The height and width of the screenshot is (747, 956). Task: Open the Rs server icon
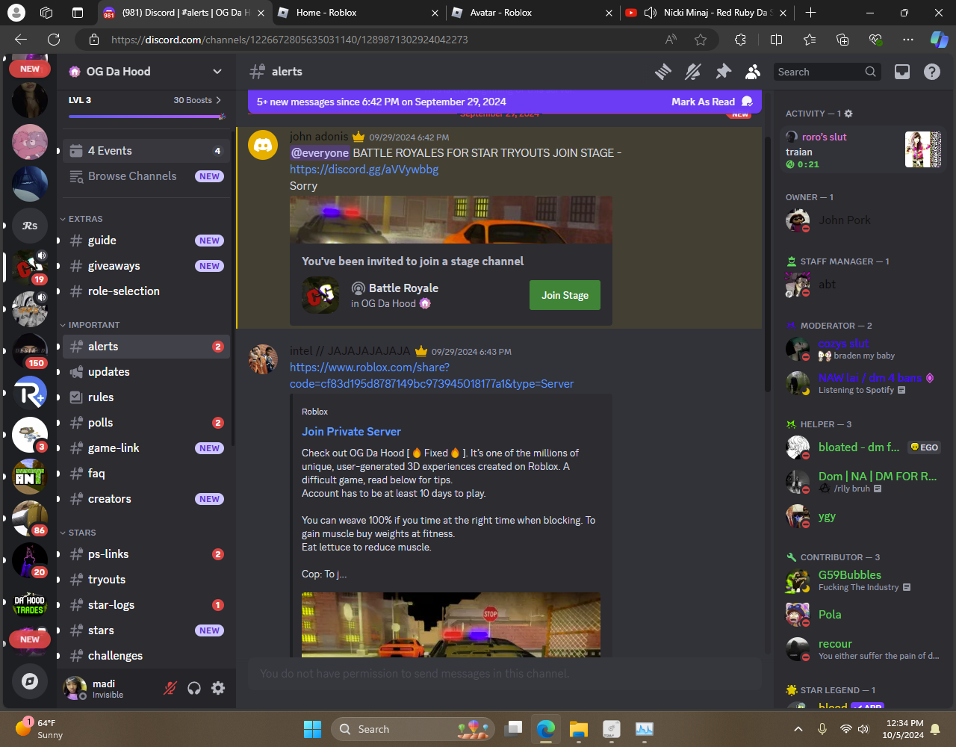30,226
